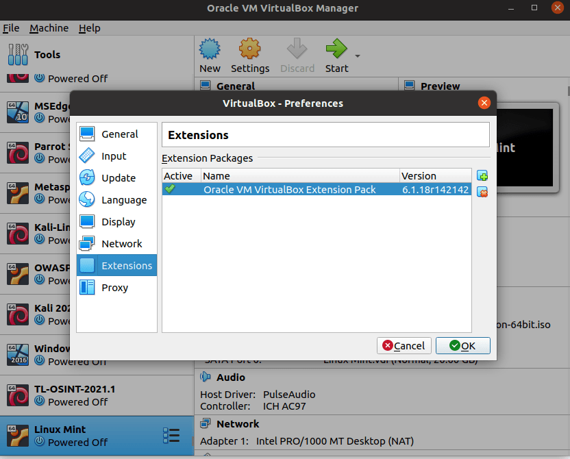Image resolution: width=570 pixels, height=459 pixels.
Task: Add a new extension package icon
Action: pos(482,176)
